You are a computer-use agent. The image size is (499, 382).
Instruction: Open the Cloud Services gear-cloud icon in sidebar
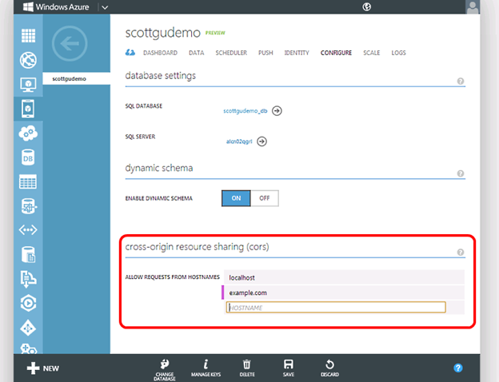click(28, 133)
